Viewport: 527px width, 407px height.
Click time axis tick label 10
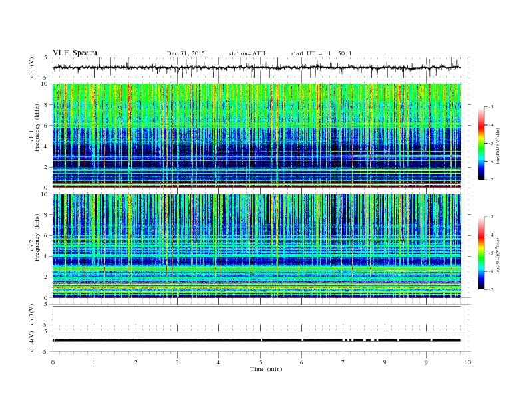click(x=468, y=362)
